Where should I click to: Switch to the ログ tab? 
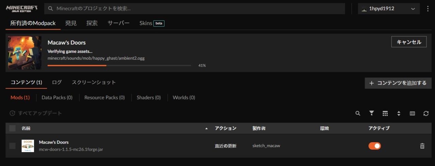[57, 82]
